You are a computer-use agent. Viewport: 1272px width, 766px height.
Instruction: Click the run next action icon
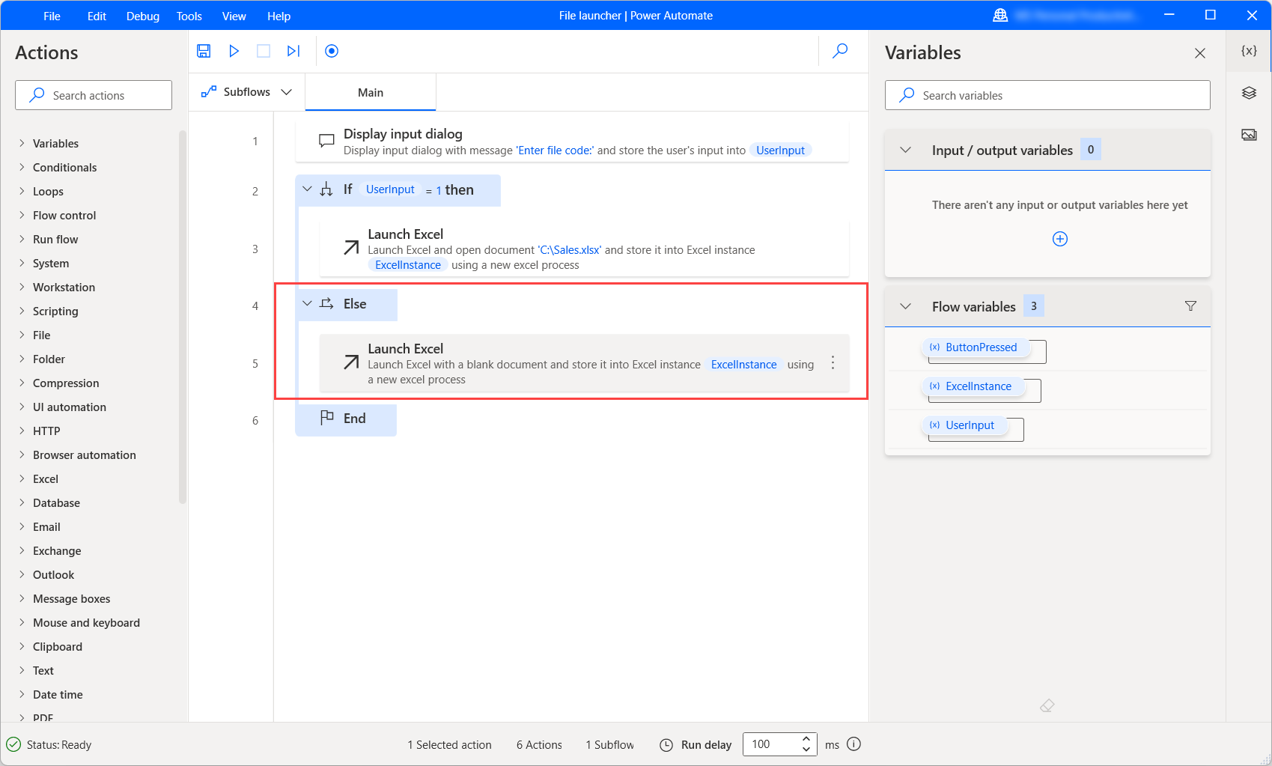tap(293, 51)
